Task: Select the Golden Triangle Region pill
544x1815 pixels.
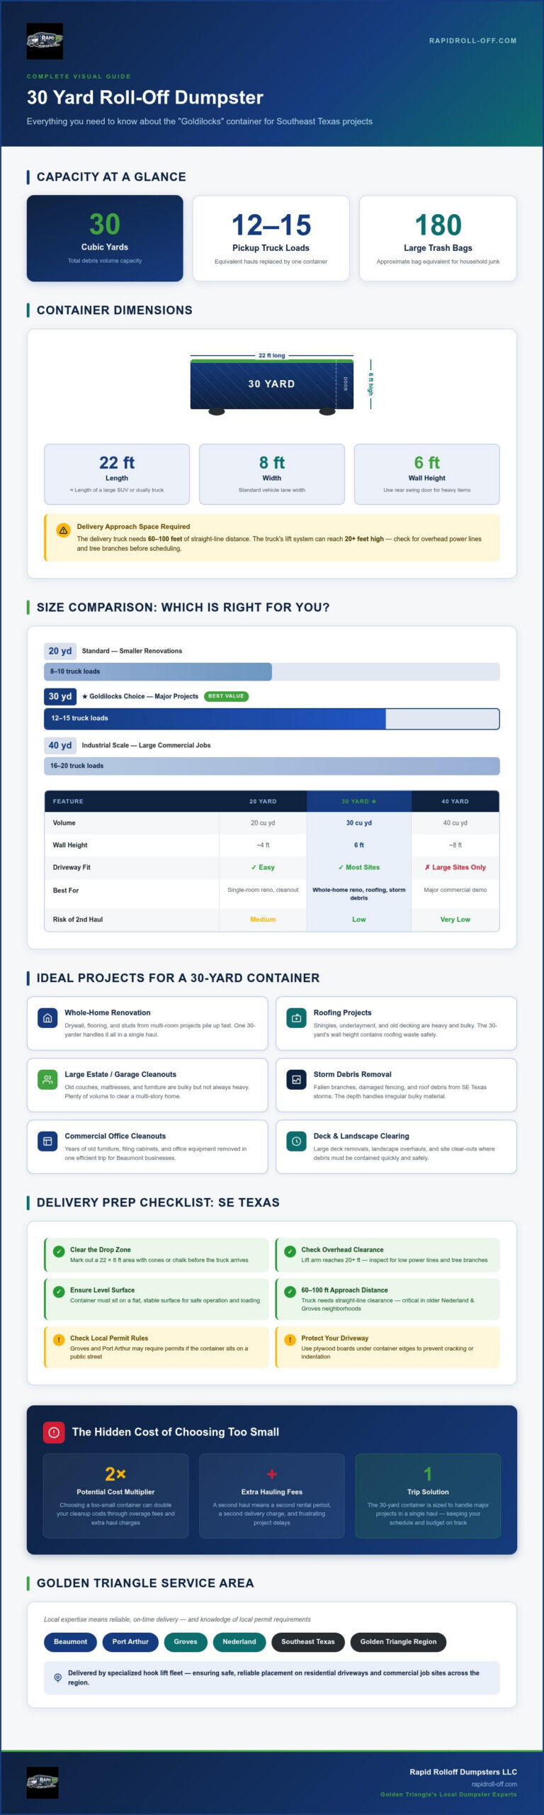Action: 399,1641
